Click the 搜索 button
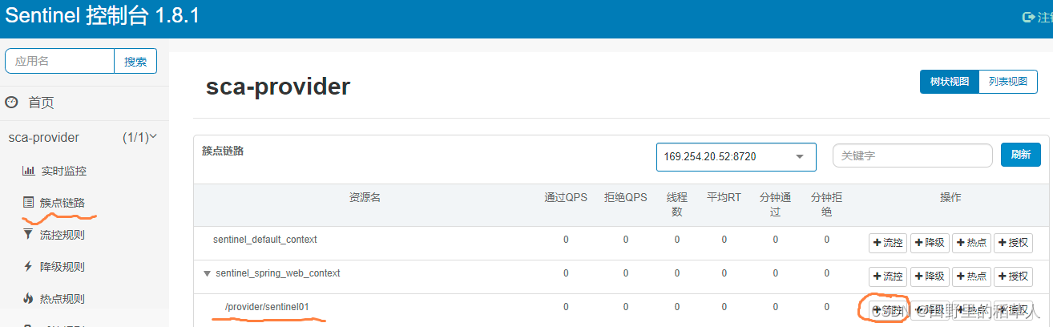Image resolution: width=1053 pixels, height=327 pixels. pyautogui.click(x=135, y=62)
